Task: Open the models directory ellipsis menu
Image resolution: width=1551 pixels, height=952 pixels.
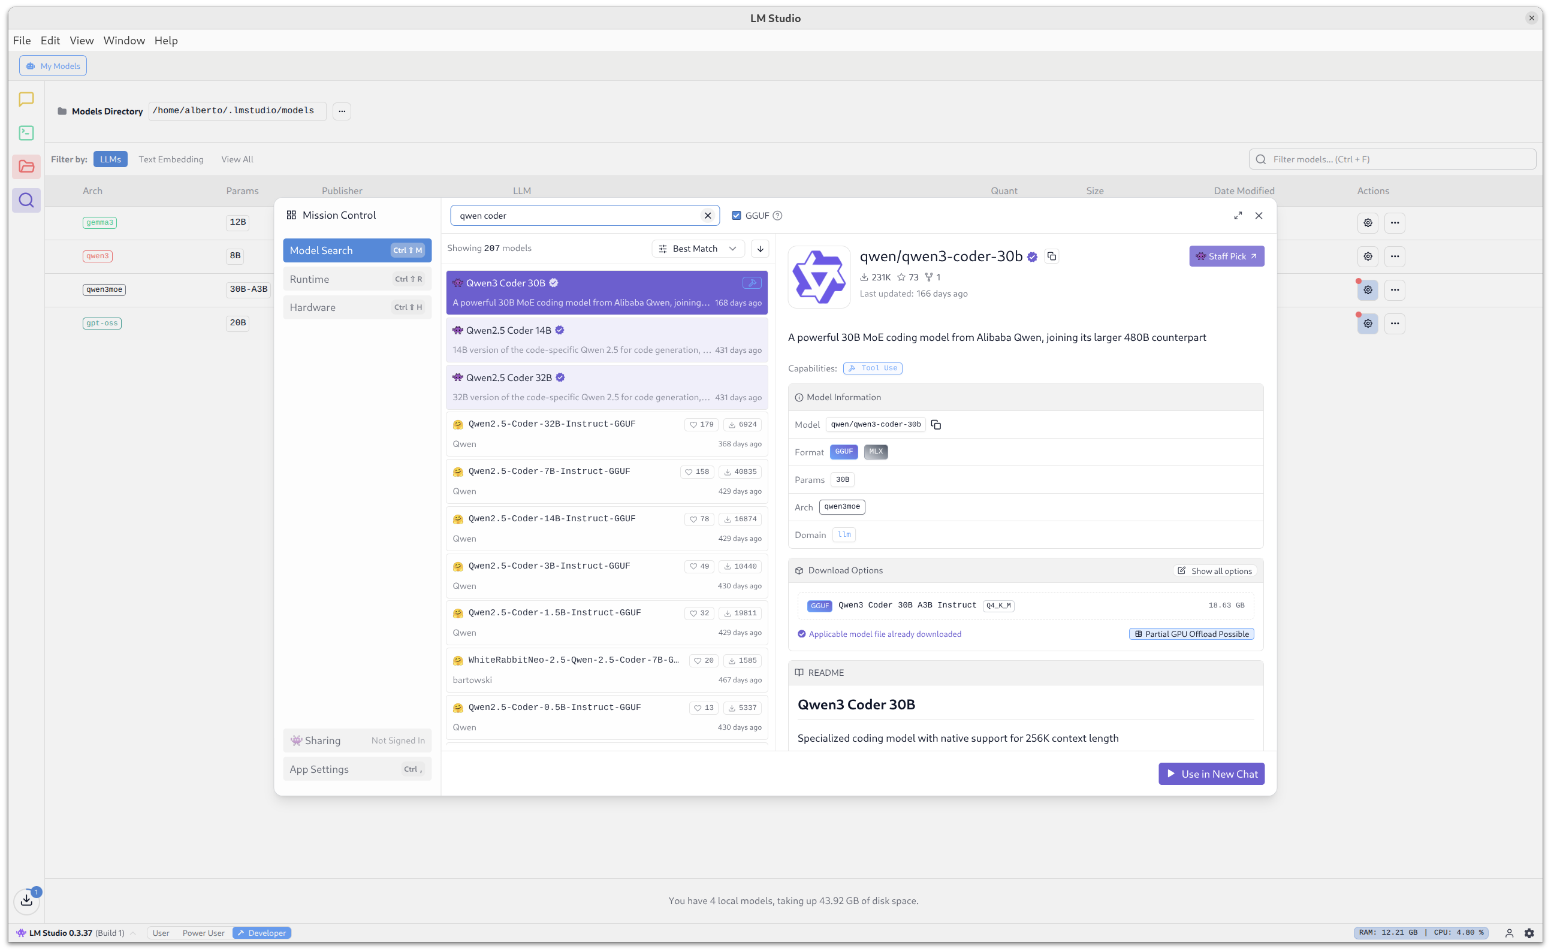Action: tap(342, 111)
